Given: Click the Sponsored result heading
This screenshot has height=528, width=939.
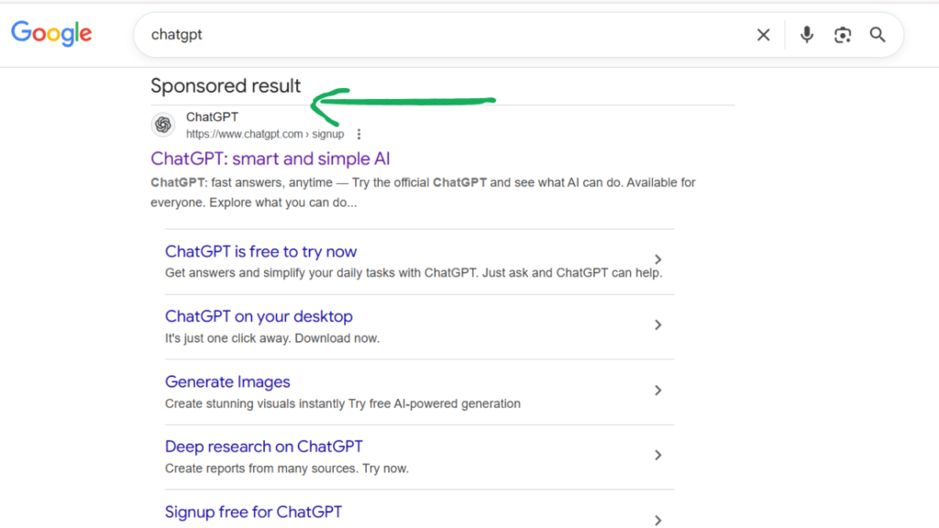Looking at the screenshot, I should point(226,85).
